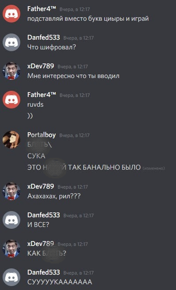Click xDev789 avatar beside 'Ахахахах, рил???'
Screen dimensions: 176x290
[11, 191]
